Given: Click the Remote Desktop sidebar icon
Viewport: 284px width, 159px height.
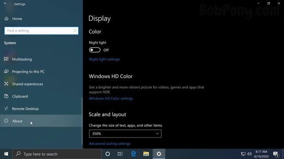Looking at the screenshot, I should tap(6, 108).
